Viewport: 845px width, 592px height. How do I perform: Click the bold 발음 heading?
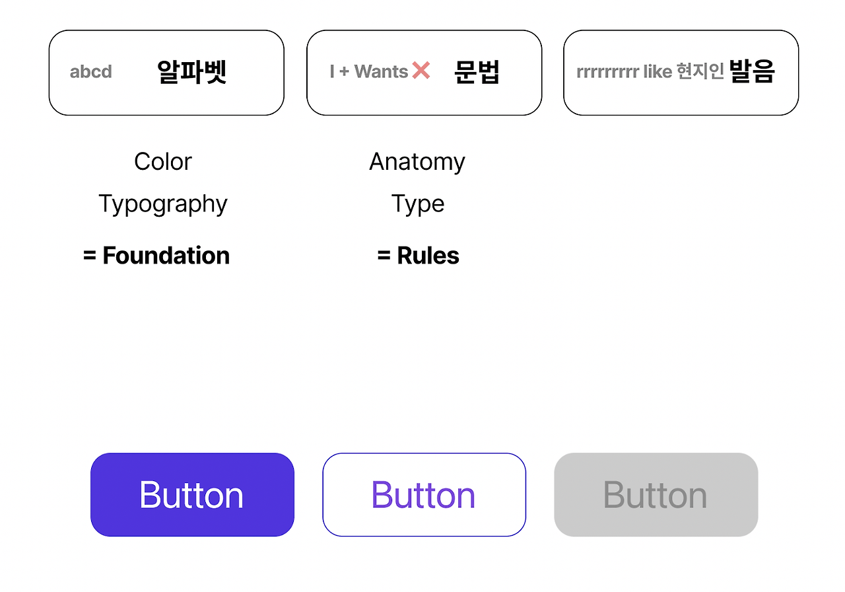click(x=752, y=71)
